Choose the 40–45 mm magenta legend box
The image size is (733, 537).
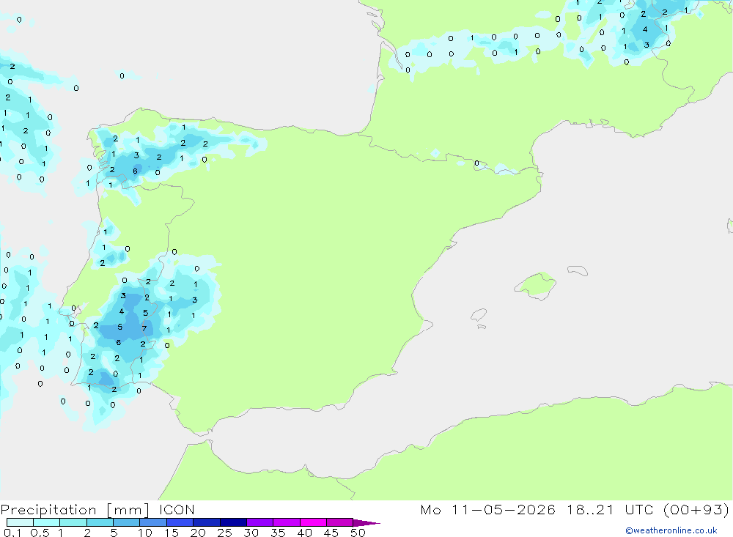click(313, 522)
